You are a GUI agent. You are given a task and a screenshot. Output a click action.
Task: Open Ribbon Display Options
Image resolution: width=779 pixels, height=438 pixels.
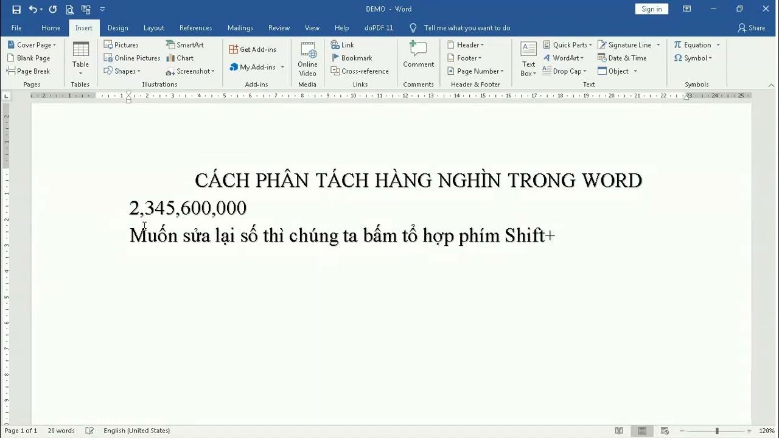[x=686, y=9]
